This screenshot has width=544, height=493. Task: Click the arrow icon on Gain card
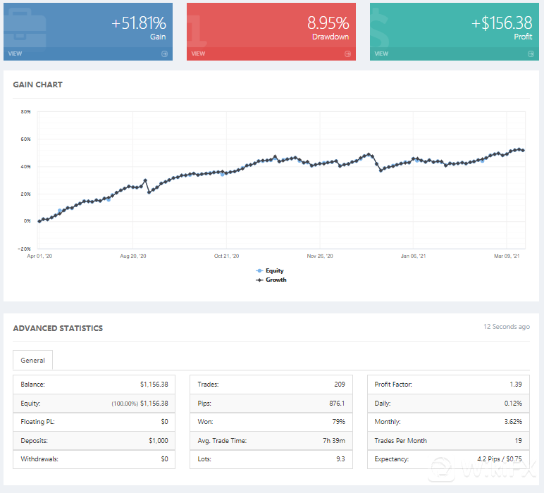click(164, 54)
